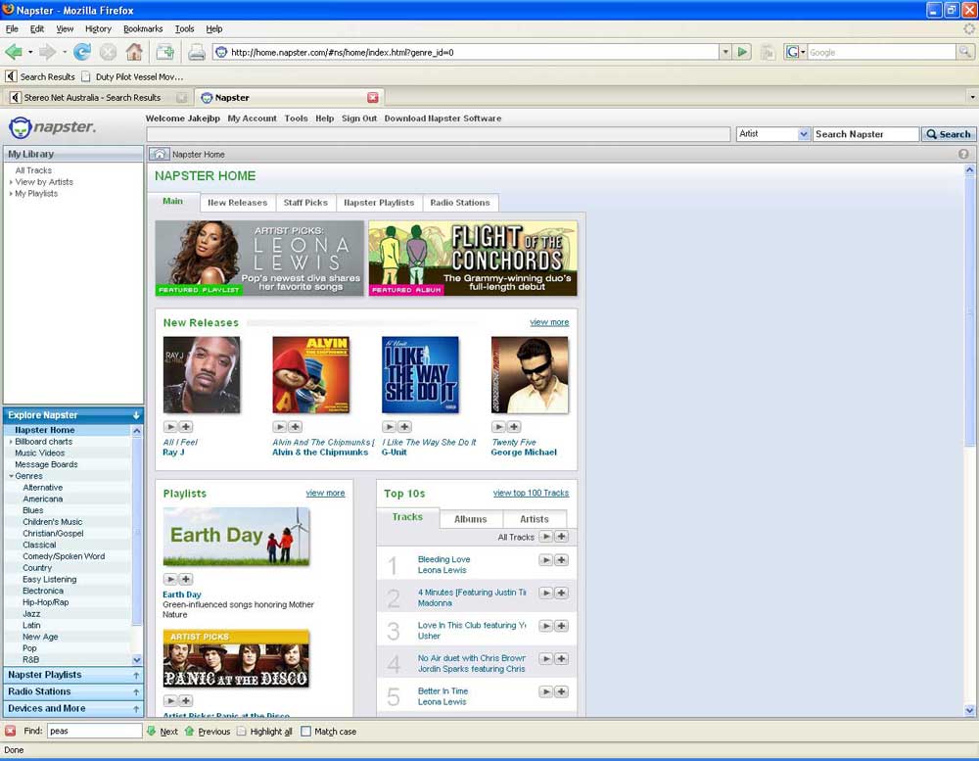Click the search magnifier in Google box
Screen dimensions: 979x761
tap(964, 52)
